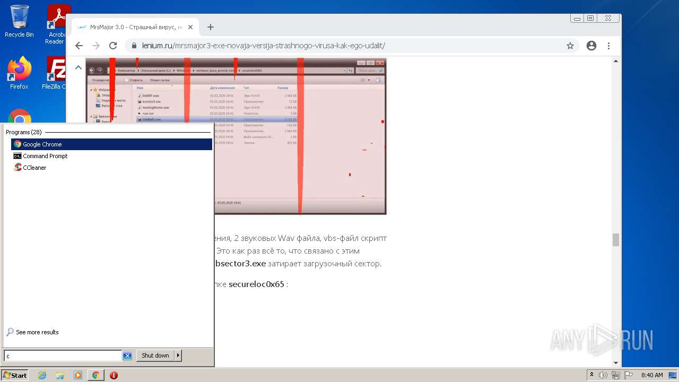Open Action Center flag icon
The image size is (679, 382).
[629, 375]
